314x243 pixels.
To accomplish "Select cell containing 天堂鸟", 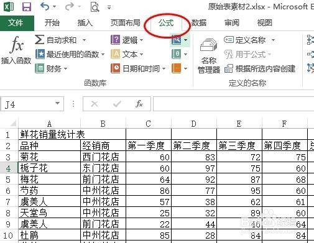I will tap(49, 213).
